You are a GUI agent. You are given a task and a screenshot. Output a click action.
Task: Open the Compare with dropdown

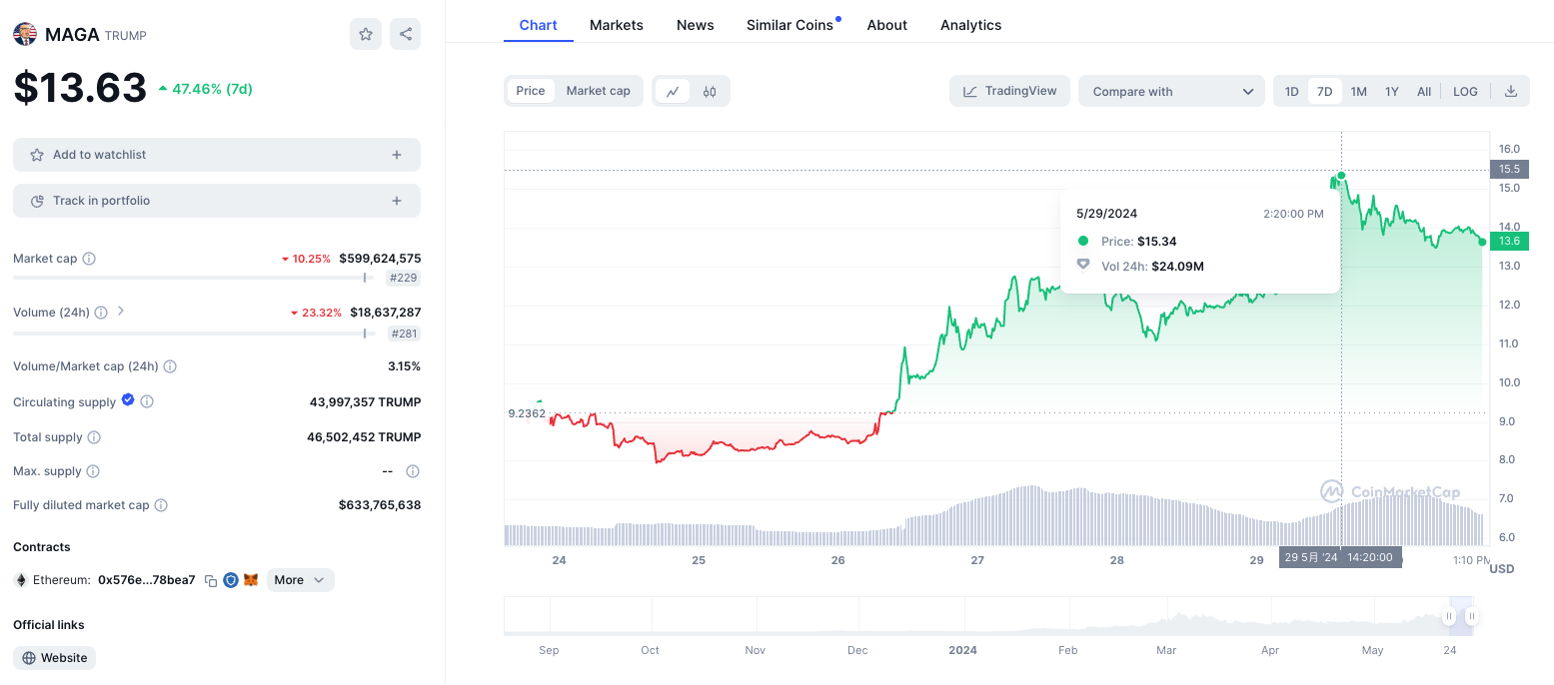tap(1171, 91)
